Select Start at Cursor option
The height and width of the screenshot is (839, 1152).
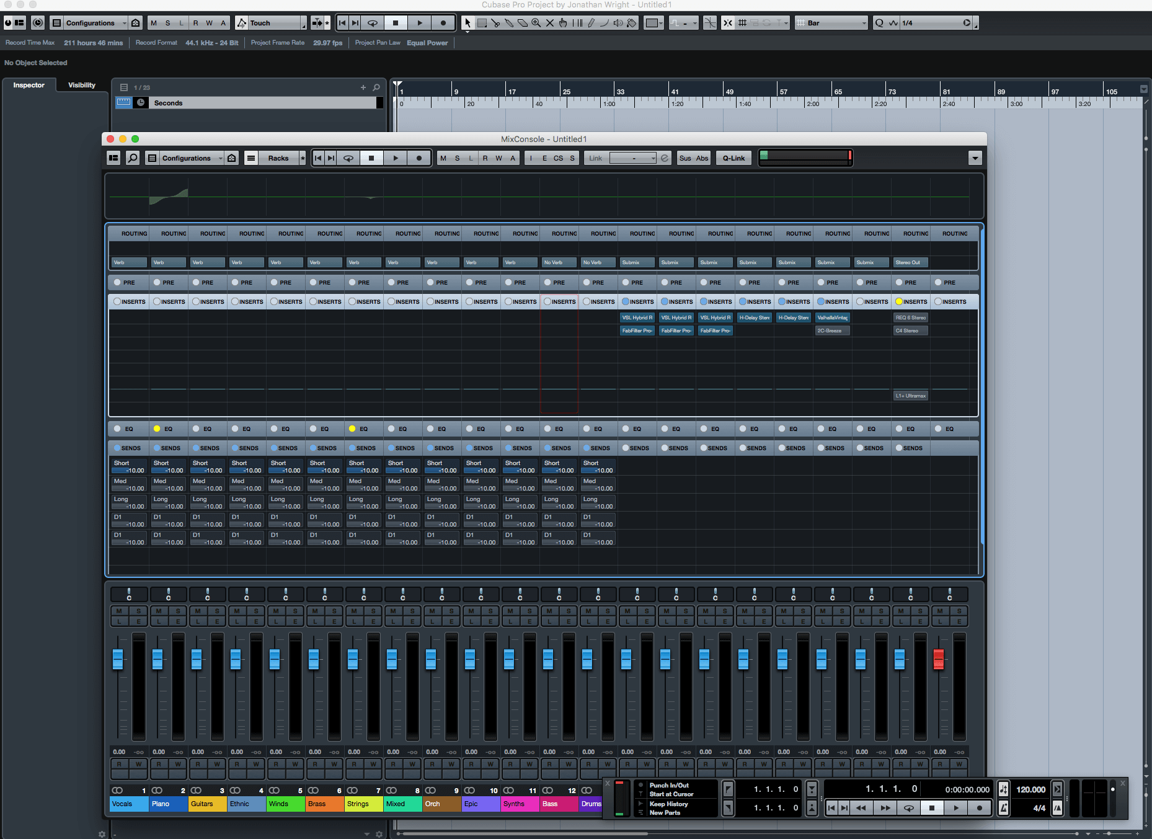[671, 794]
